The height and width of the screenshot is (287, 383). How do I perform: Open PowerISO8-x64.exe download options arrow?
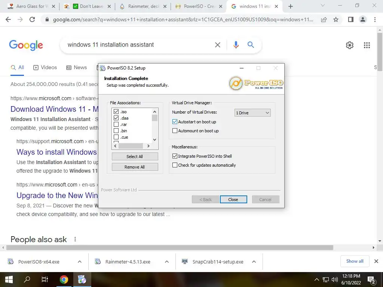[x=80, y=262]
